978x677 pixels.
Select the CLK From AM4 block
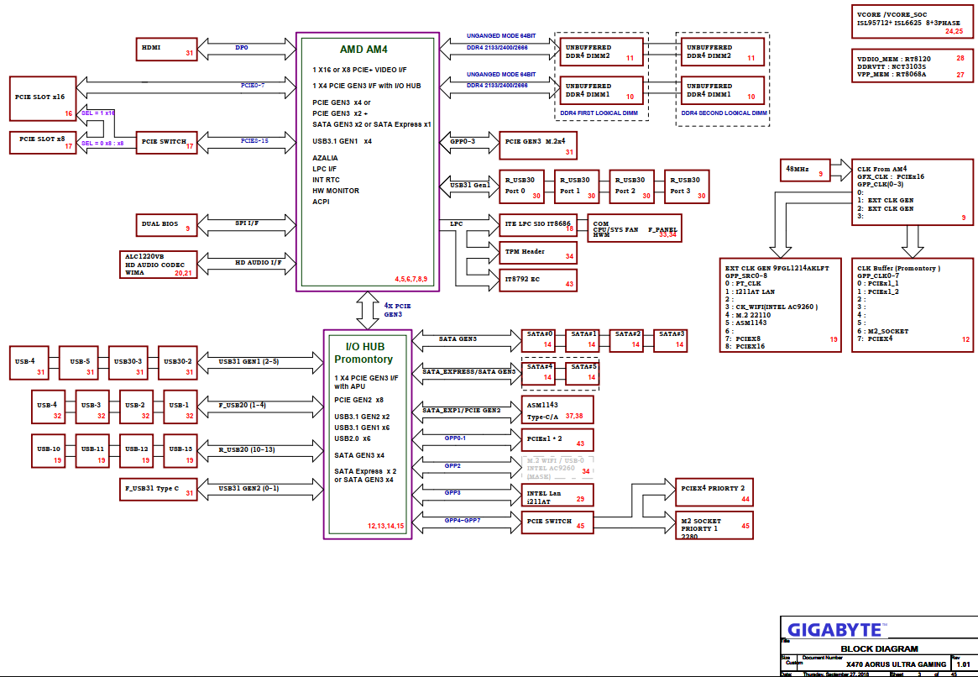(x=913, y=192)
